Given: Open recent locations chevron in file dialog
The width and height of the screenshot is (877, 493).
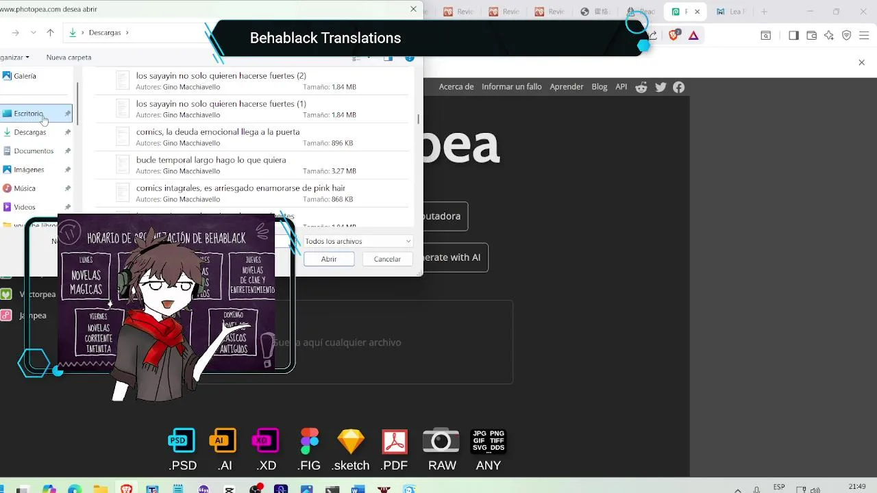Looking at the screenshot, I should [33, 32].
